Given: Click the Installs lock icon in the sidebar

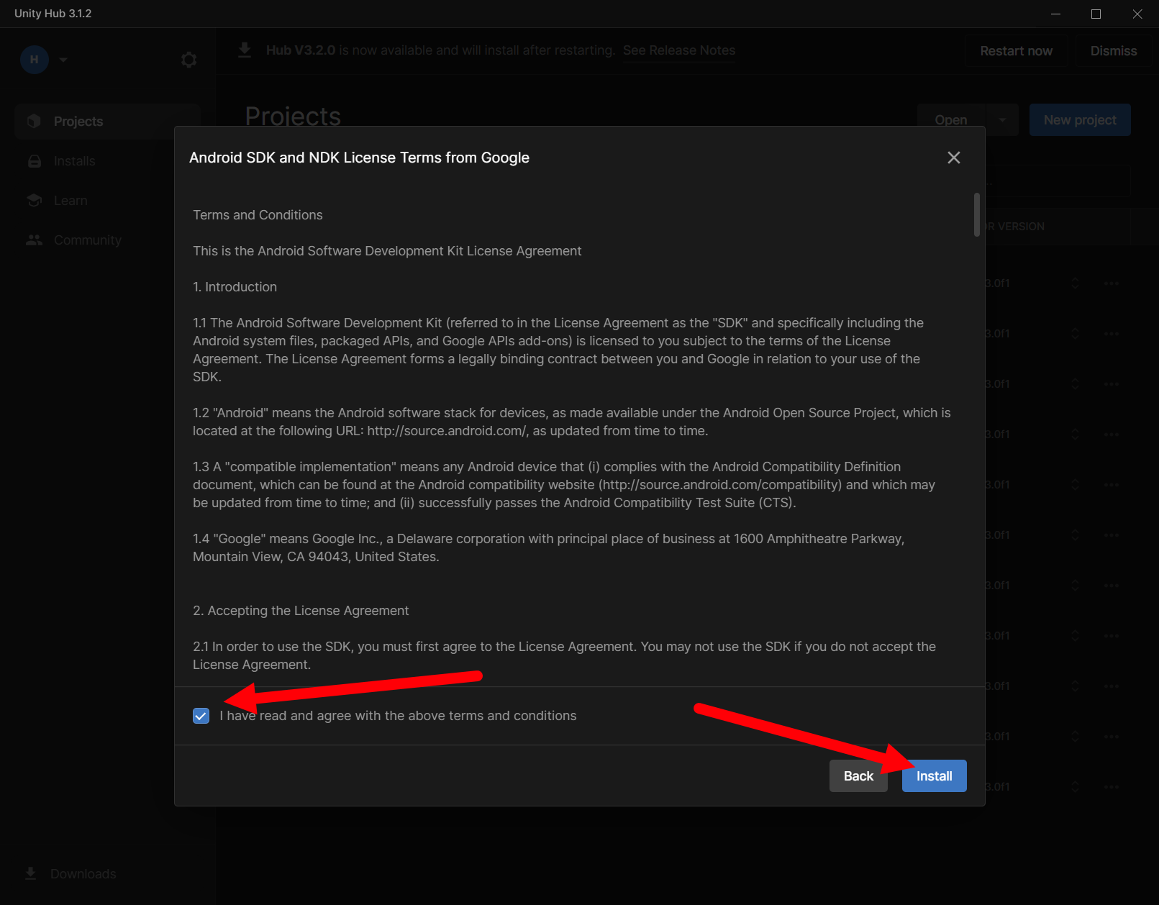Looking at the screenshot, I should coord(34,161).
